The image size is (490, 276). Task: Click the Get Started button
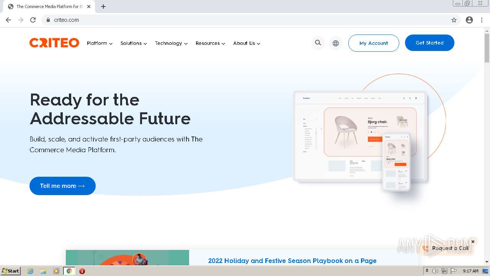click(430, 43)
